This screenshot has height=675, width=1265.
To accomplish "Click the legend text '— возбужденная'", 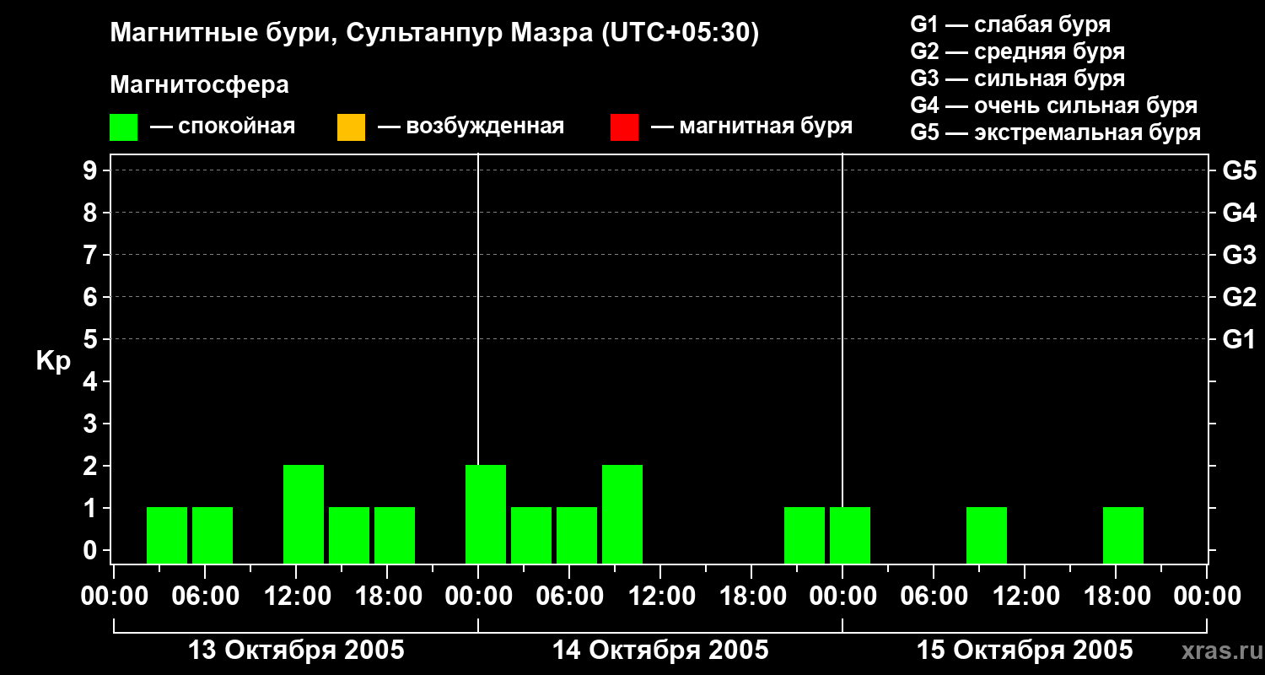I will click(x=471, y=127).
